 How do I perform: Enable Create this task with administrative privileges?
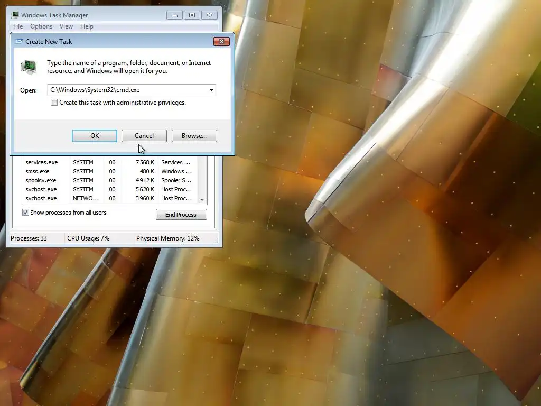pyautogui.click(x=54, y=103)
